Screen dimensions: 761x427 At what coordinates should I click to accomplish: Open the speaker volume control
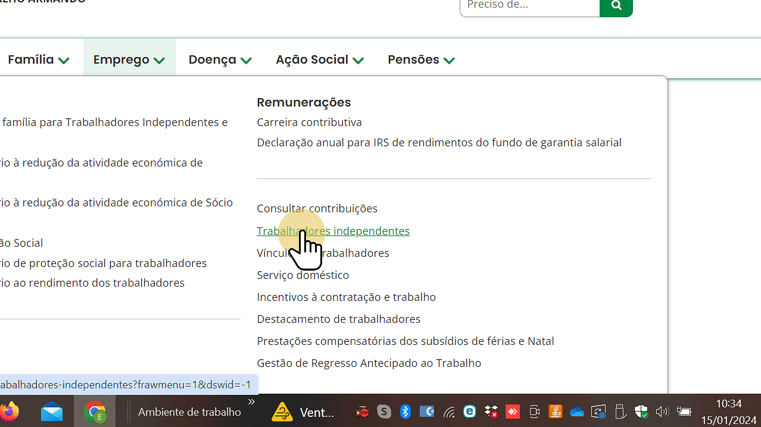click(662, 411)
